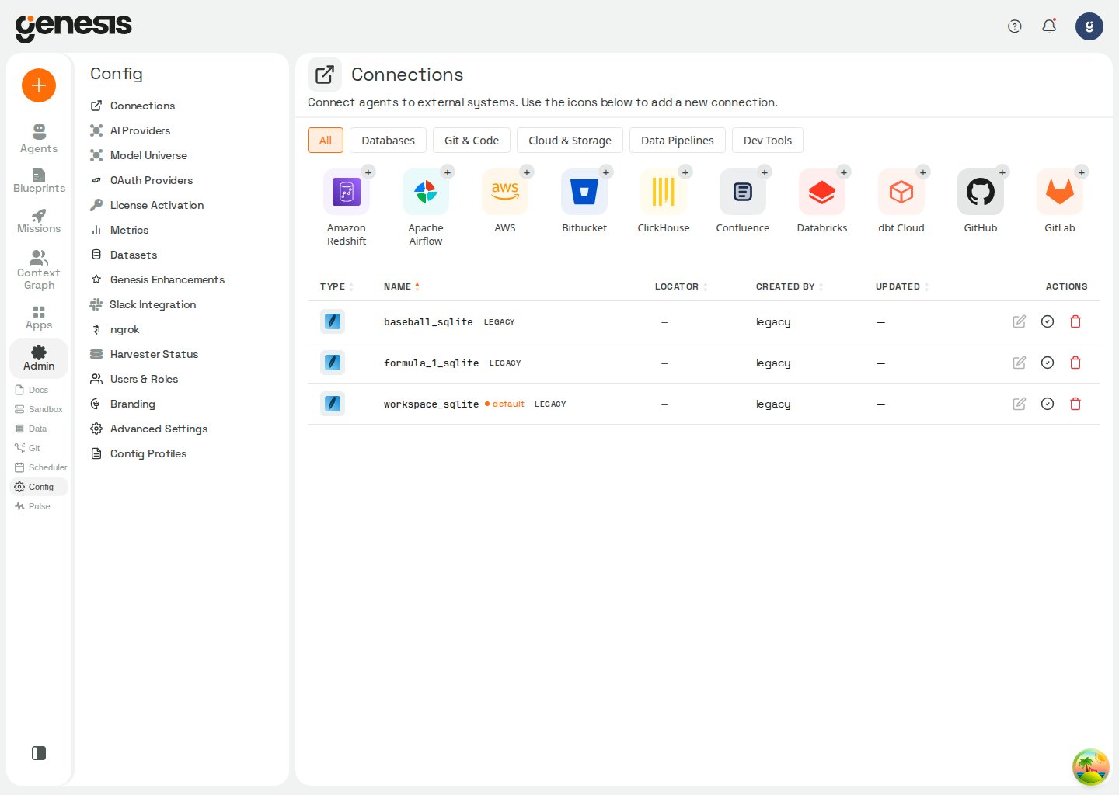Switch to the Git & Code tab

point(472,141)
